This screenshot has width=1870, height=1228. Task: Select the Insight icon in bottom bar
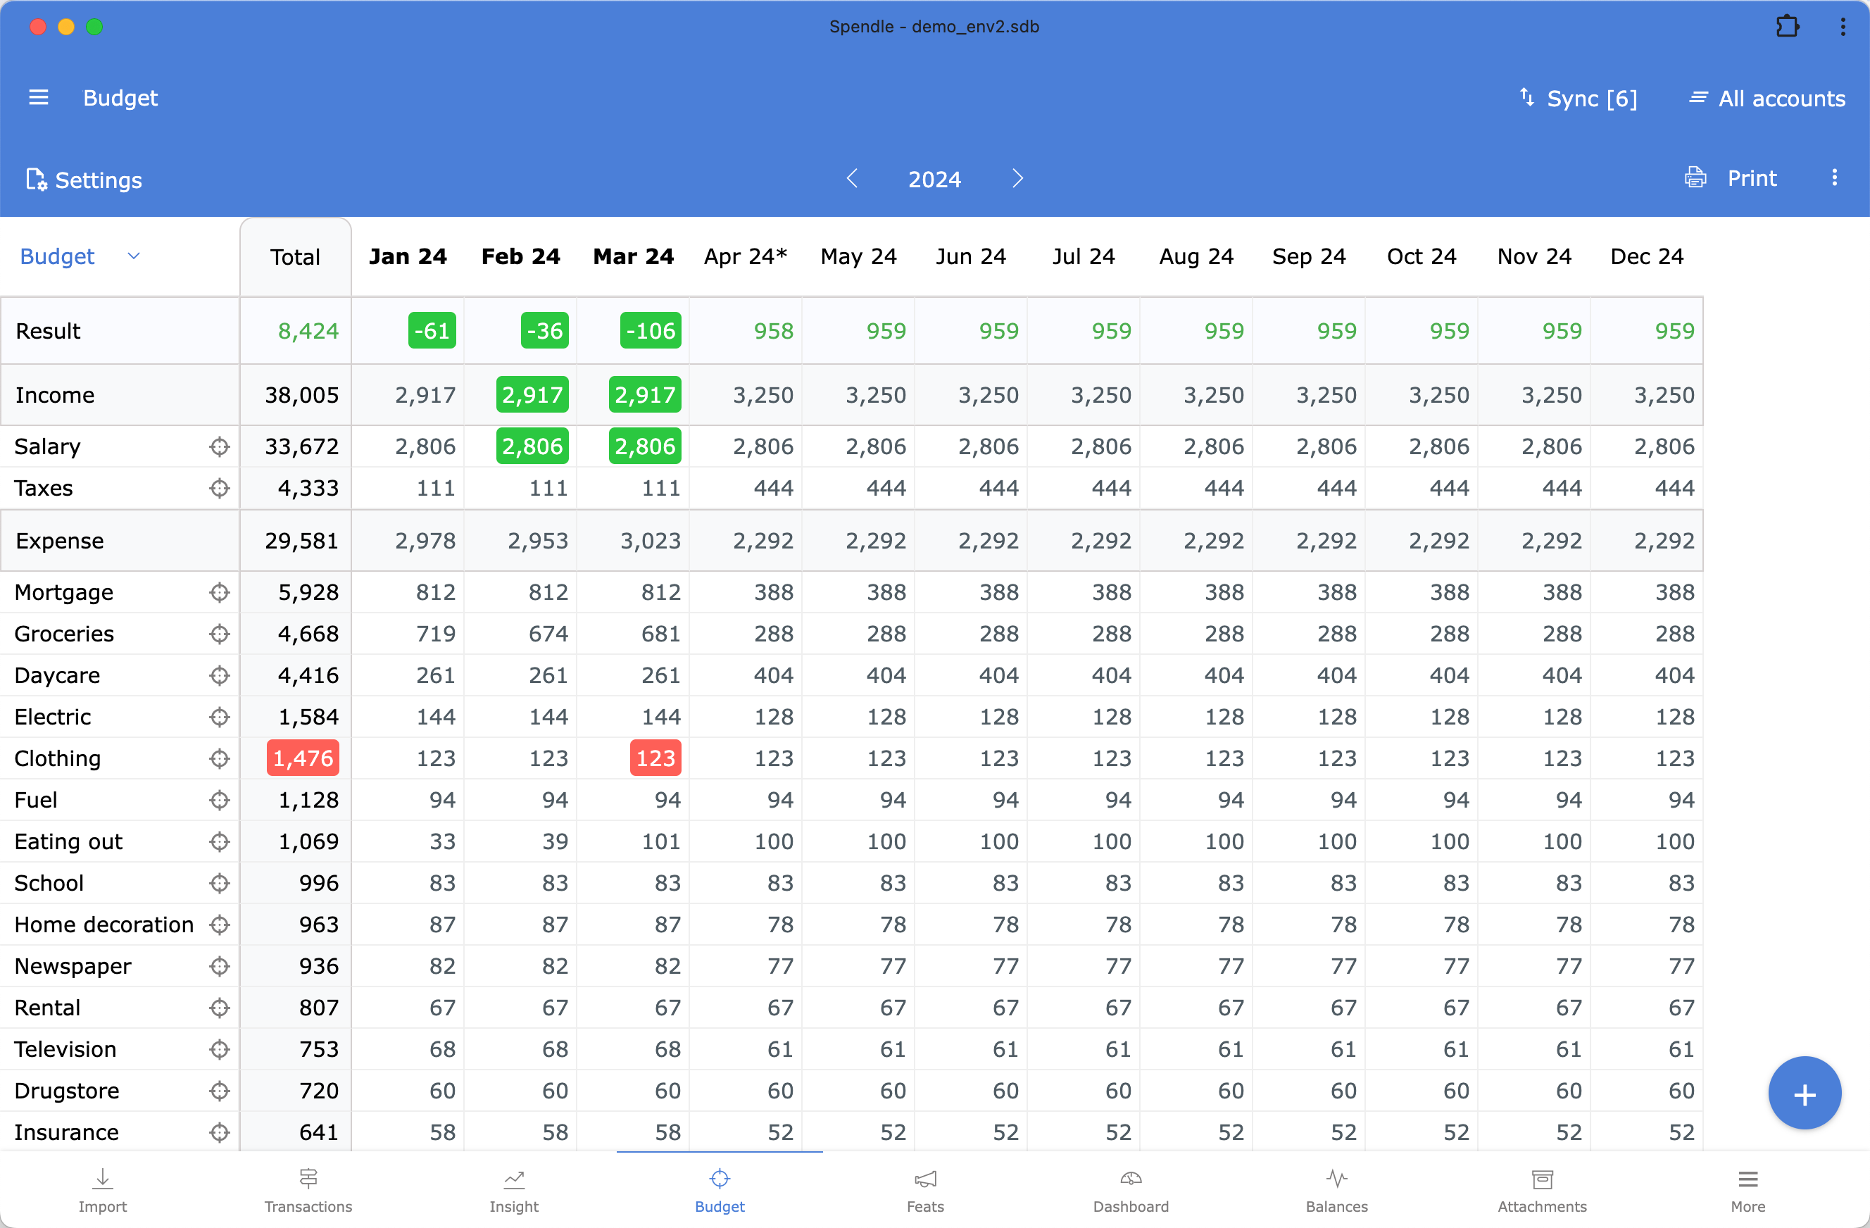514,1179
